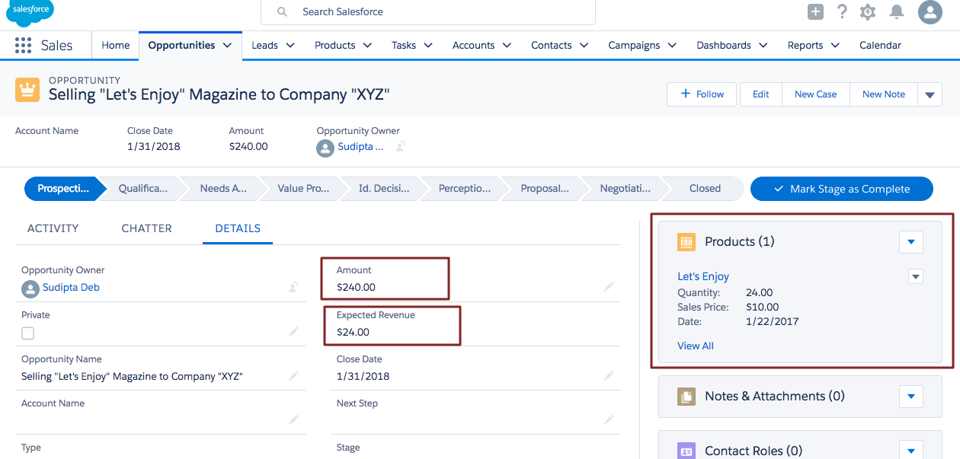This screenshot has height=459, width=960.
Task: Click the Notes & Attachments panel icon
Action: click(x=686, y=396)
